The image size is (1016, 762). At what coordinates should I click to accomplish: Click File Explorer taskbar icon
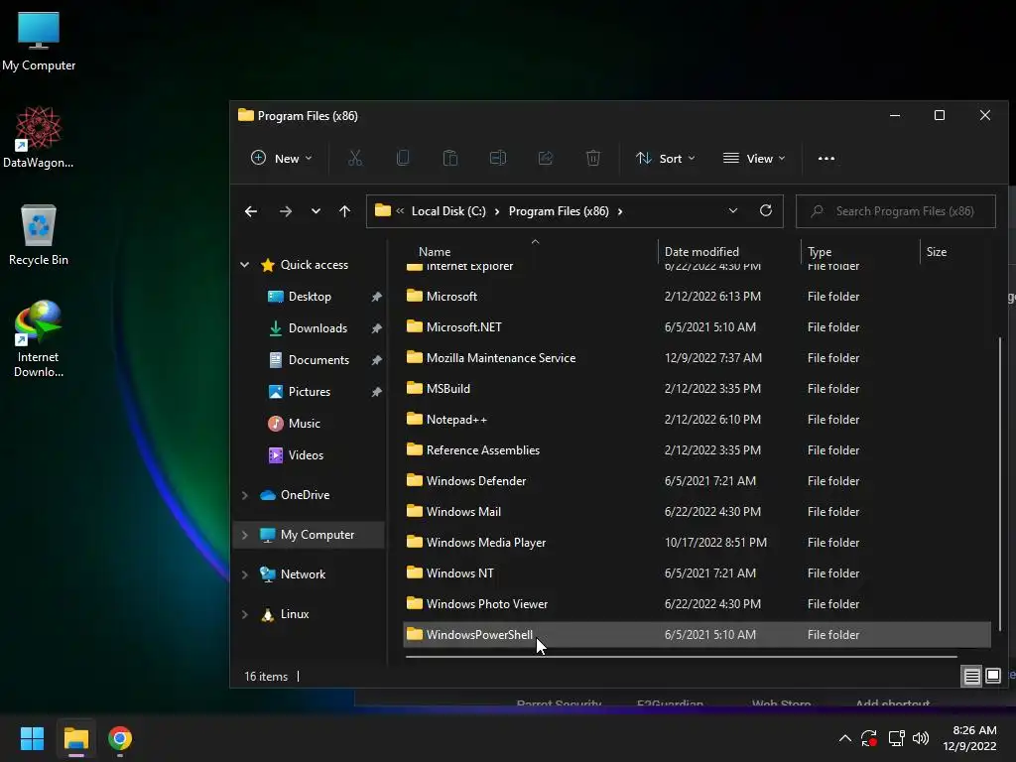[x=75, y=738]
